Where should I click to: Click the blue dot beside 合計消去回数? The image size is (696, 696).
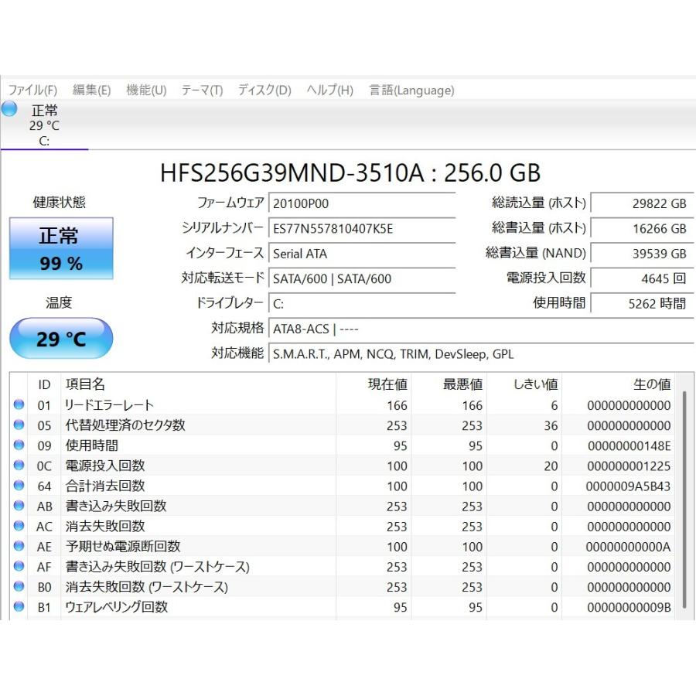17,486
